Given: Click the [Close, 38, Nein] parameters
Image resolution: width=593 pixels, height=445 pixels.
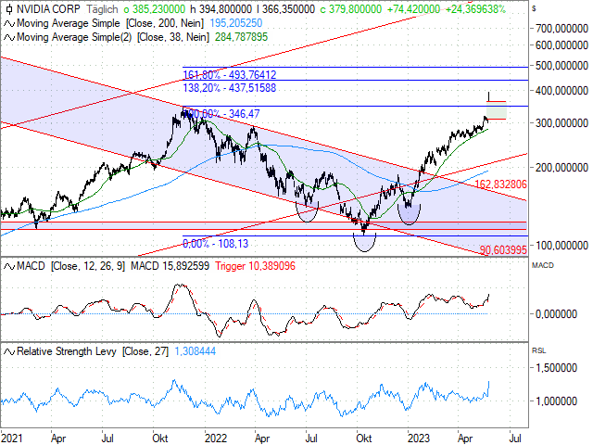Looking at the screenshot, I should 173,37.
